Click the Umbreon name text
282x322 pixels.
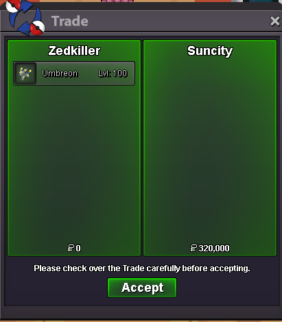[60, 73]
